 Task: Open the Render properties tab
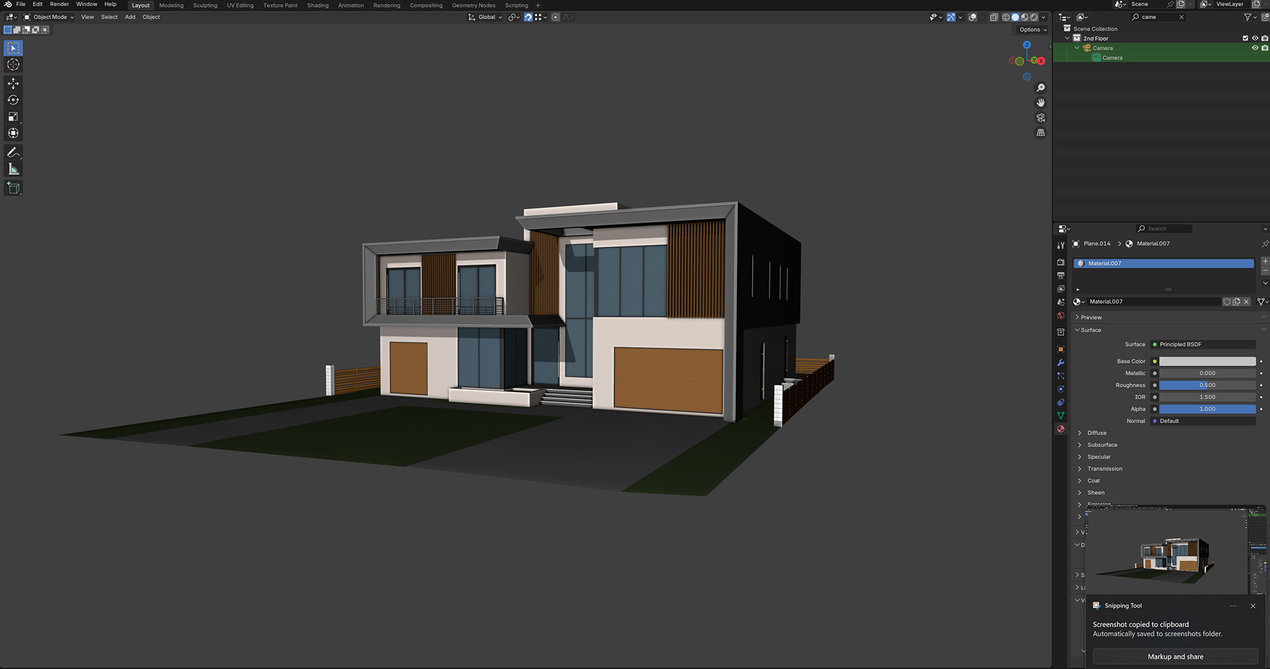(1061, 262)
